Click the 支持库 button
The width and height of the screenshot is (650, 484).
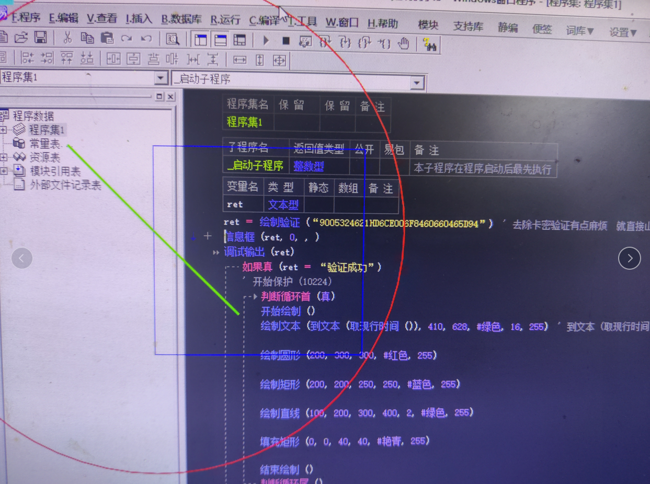(x=468, y=26)
